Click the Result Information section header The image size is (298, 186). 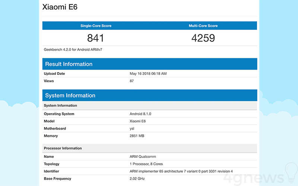click(x=150, y=64)
